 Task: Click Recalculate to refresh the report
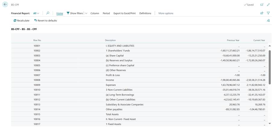click(21, 21)
